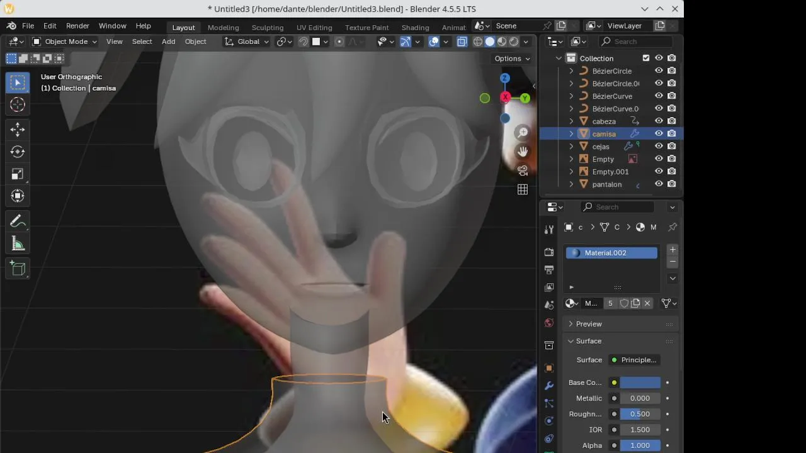Select the Add Cube tool
Image resolution: width=806 pixels, height=453 pixels.
point(18,269)
